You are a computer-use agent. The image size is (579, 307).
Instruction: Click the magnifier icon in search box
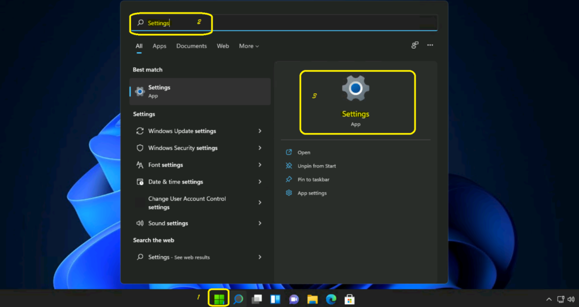point(140,23)
